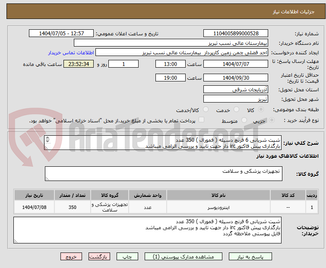This screenshot has height=268, width=326.
Task: Click the گروه کالا table column header
Action: 110,195
